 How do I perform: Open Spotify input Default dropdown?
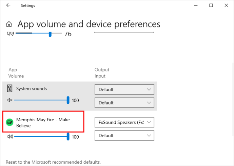(124, 136)
